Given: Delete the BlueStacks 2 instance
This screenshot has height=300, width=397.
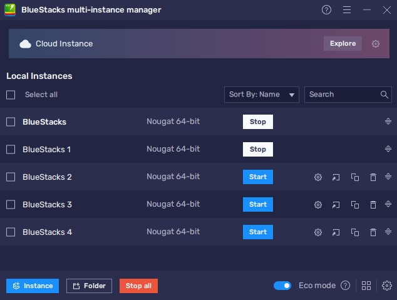Looking at the screenshot, I should point(373,177).
